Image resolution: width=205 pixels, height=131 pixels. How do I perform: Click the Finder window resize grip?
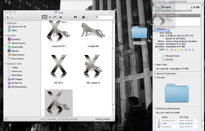(x=113, y=119)
